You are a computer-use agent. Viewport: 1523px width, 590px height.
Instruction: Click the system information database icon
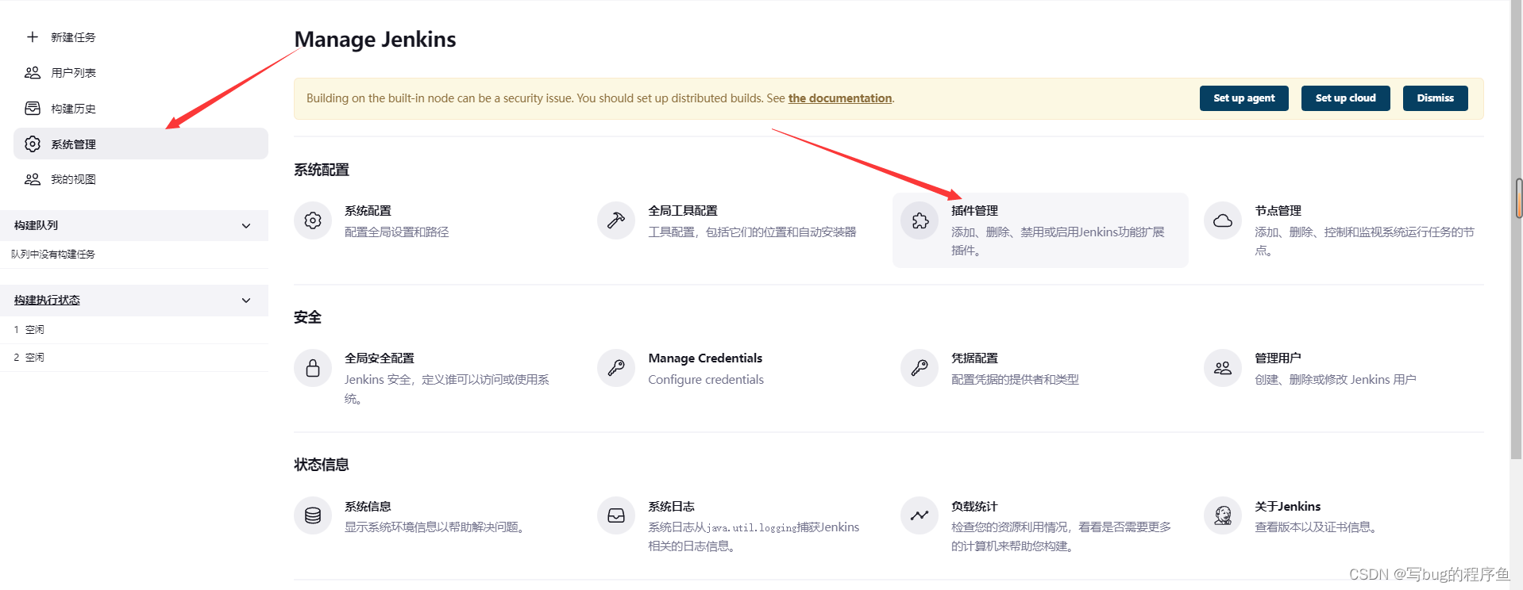click(x=313, y=515)
